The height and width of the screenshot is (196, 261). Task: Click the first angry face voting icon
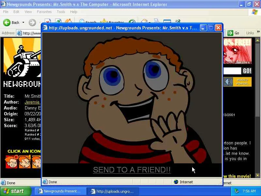pyautogui.click(x=11, y=162)
